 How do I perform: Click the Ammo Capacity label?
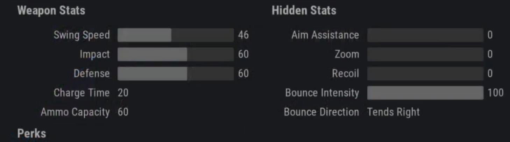75,112
